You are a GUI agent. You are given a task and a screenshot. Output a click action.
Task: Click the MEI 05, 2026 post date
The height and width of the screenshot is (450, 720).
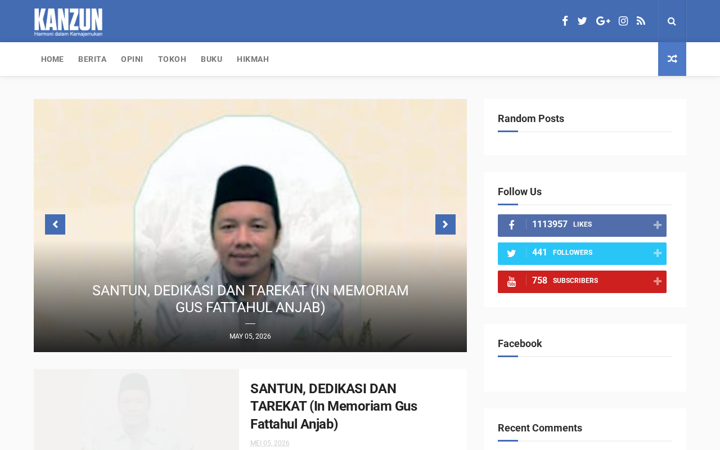(270, 443)
